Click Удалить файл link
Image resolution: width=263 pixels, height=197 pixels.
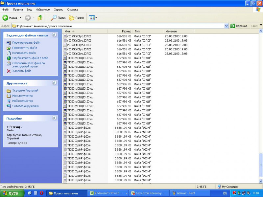(x=22, y=71)
